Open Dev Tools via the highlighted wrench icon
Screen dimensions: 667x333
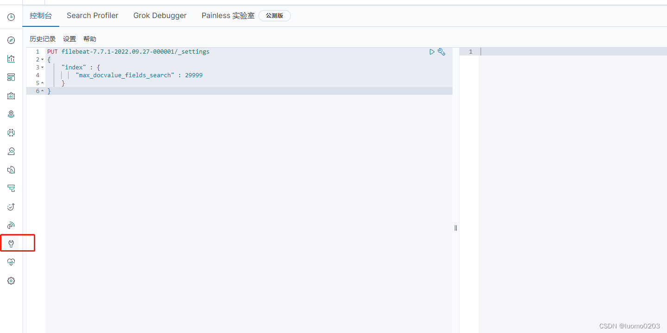(11, 243)
